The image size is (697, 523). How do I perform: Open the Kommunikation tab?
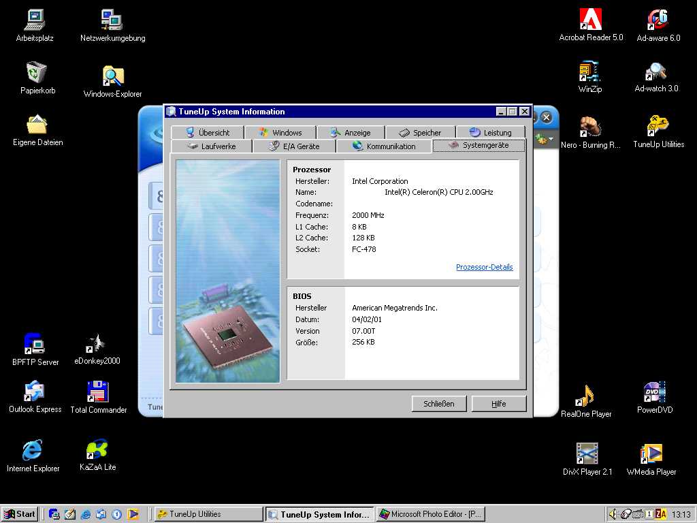(384, 146)
